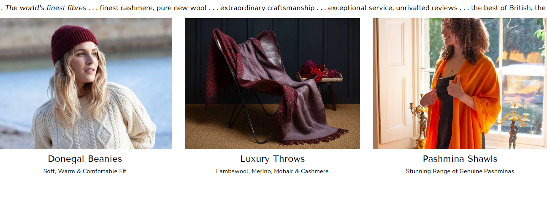Click the Luxury Throws heading link
The image size is (547, 206).
pos(272,159)
